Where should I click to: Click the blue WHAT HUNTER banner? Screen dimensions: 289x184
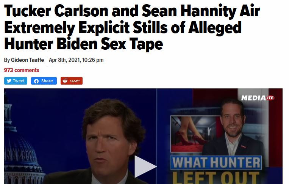pos(216,163)
